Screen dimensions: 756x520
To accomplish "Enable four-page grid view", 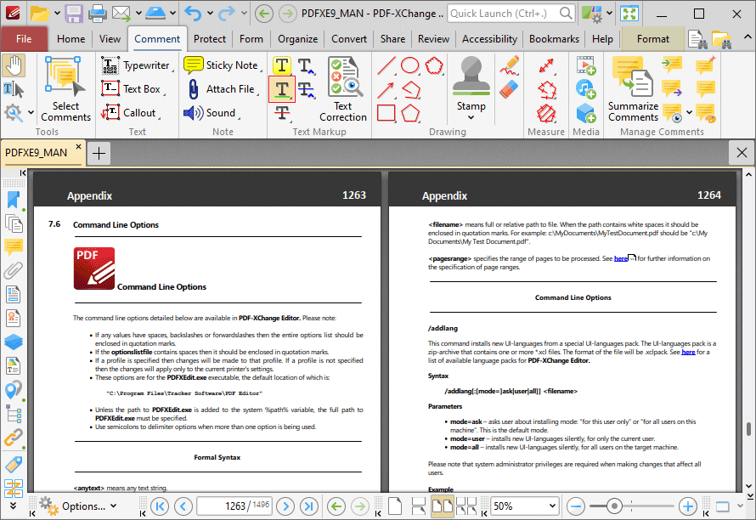I will [466, 506].
